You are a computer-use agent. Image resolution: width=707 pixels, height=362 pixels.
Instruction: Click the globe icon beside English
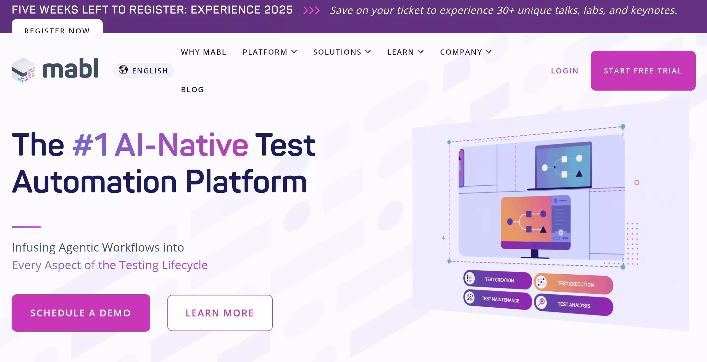pos(123,70)
